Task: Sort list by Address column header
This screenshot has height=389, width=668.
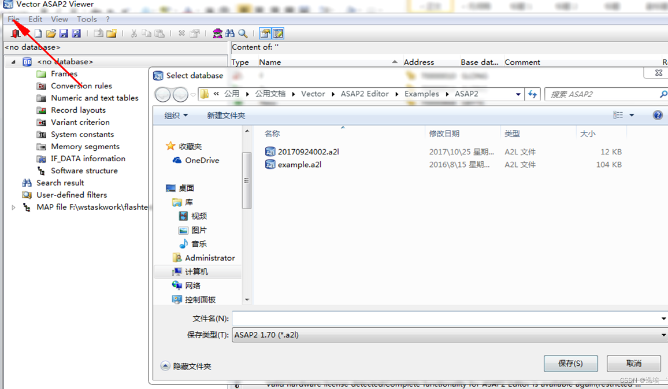Action: coord(419,62)
